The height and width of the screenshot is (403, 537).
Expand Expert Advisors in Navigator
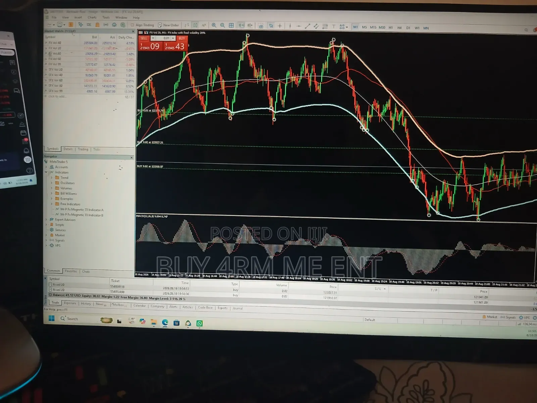pyautogui.click(x=46, y=220)
